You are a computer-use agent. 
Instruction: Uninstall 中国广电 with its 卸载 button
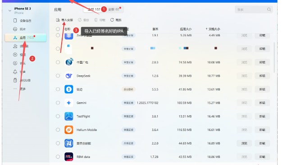(x=262, y=62)
